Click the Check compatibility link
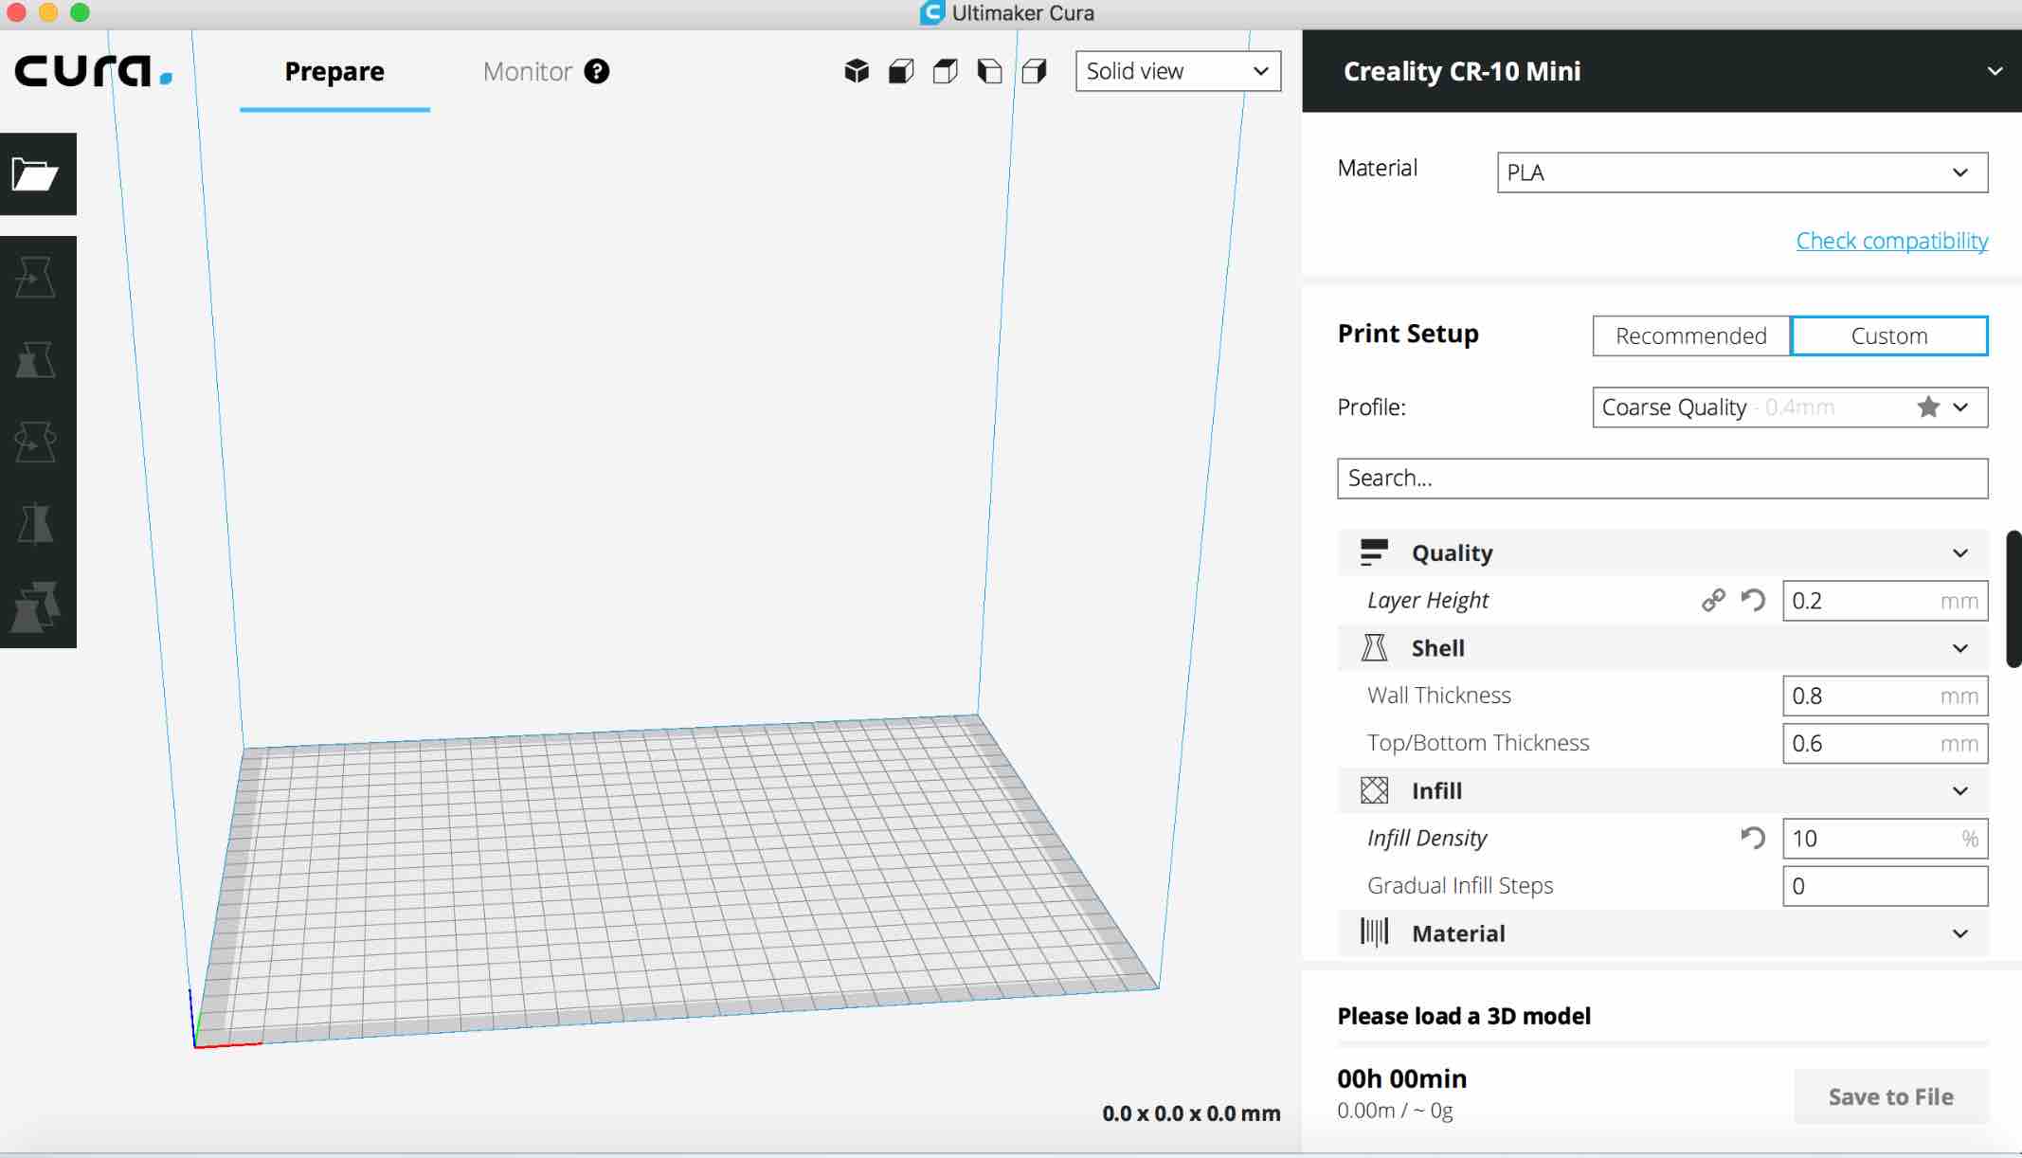Image resolution: width=2022 pixels, height=1158 pixels. [1891, 241]
